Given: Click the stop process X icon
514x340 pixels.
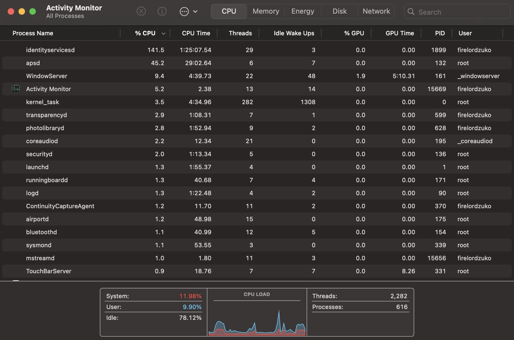Looking at the screenshot, I should (141, 12).
